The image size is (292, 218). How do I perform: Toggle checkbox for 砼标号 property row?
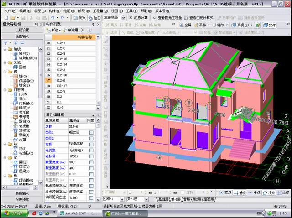point(91,156)
